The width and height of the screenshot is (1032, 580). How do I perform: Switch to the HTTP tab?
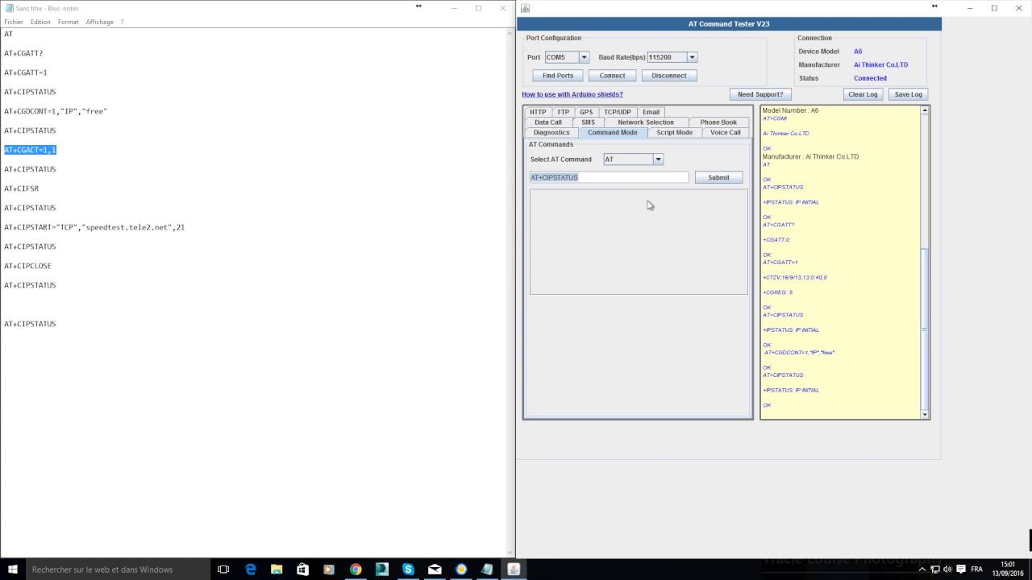point(538,112)
